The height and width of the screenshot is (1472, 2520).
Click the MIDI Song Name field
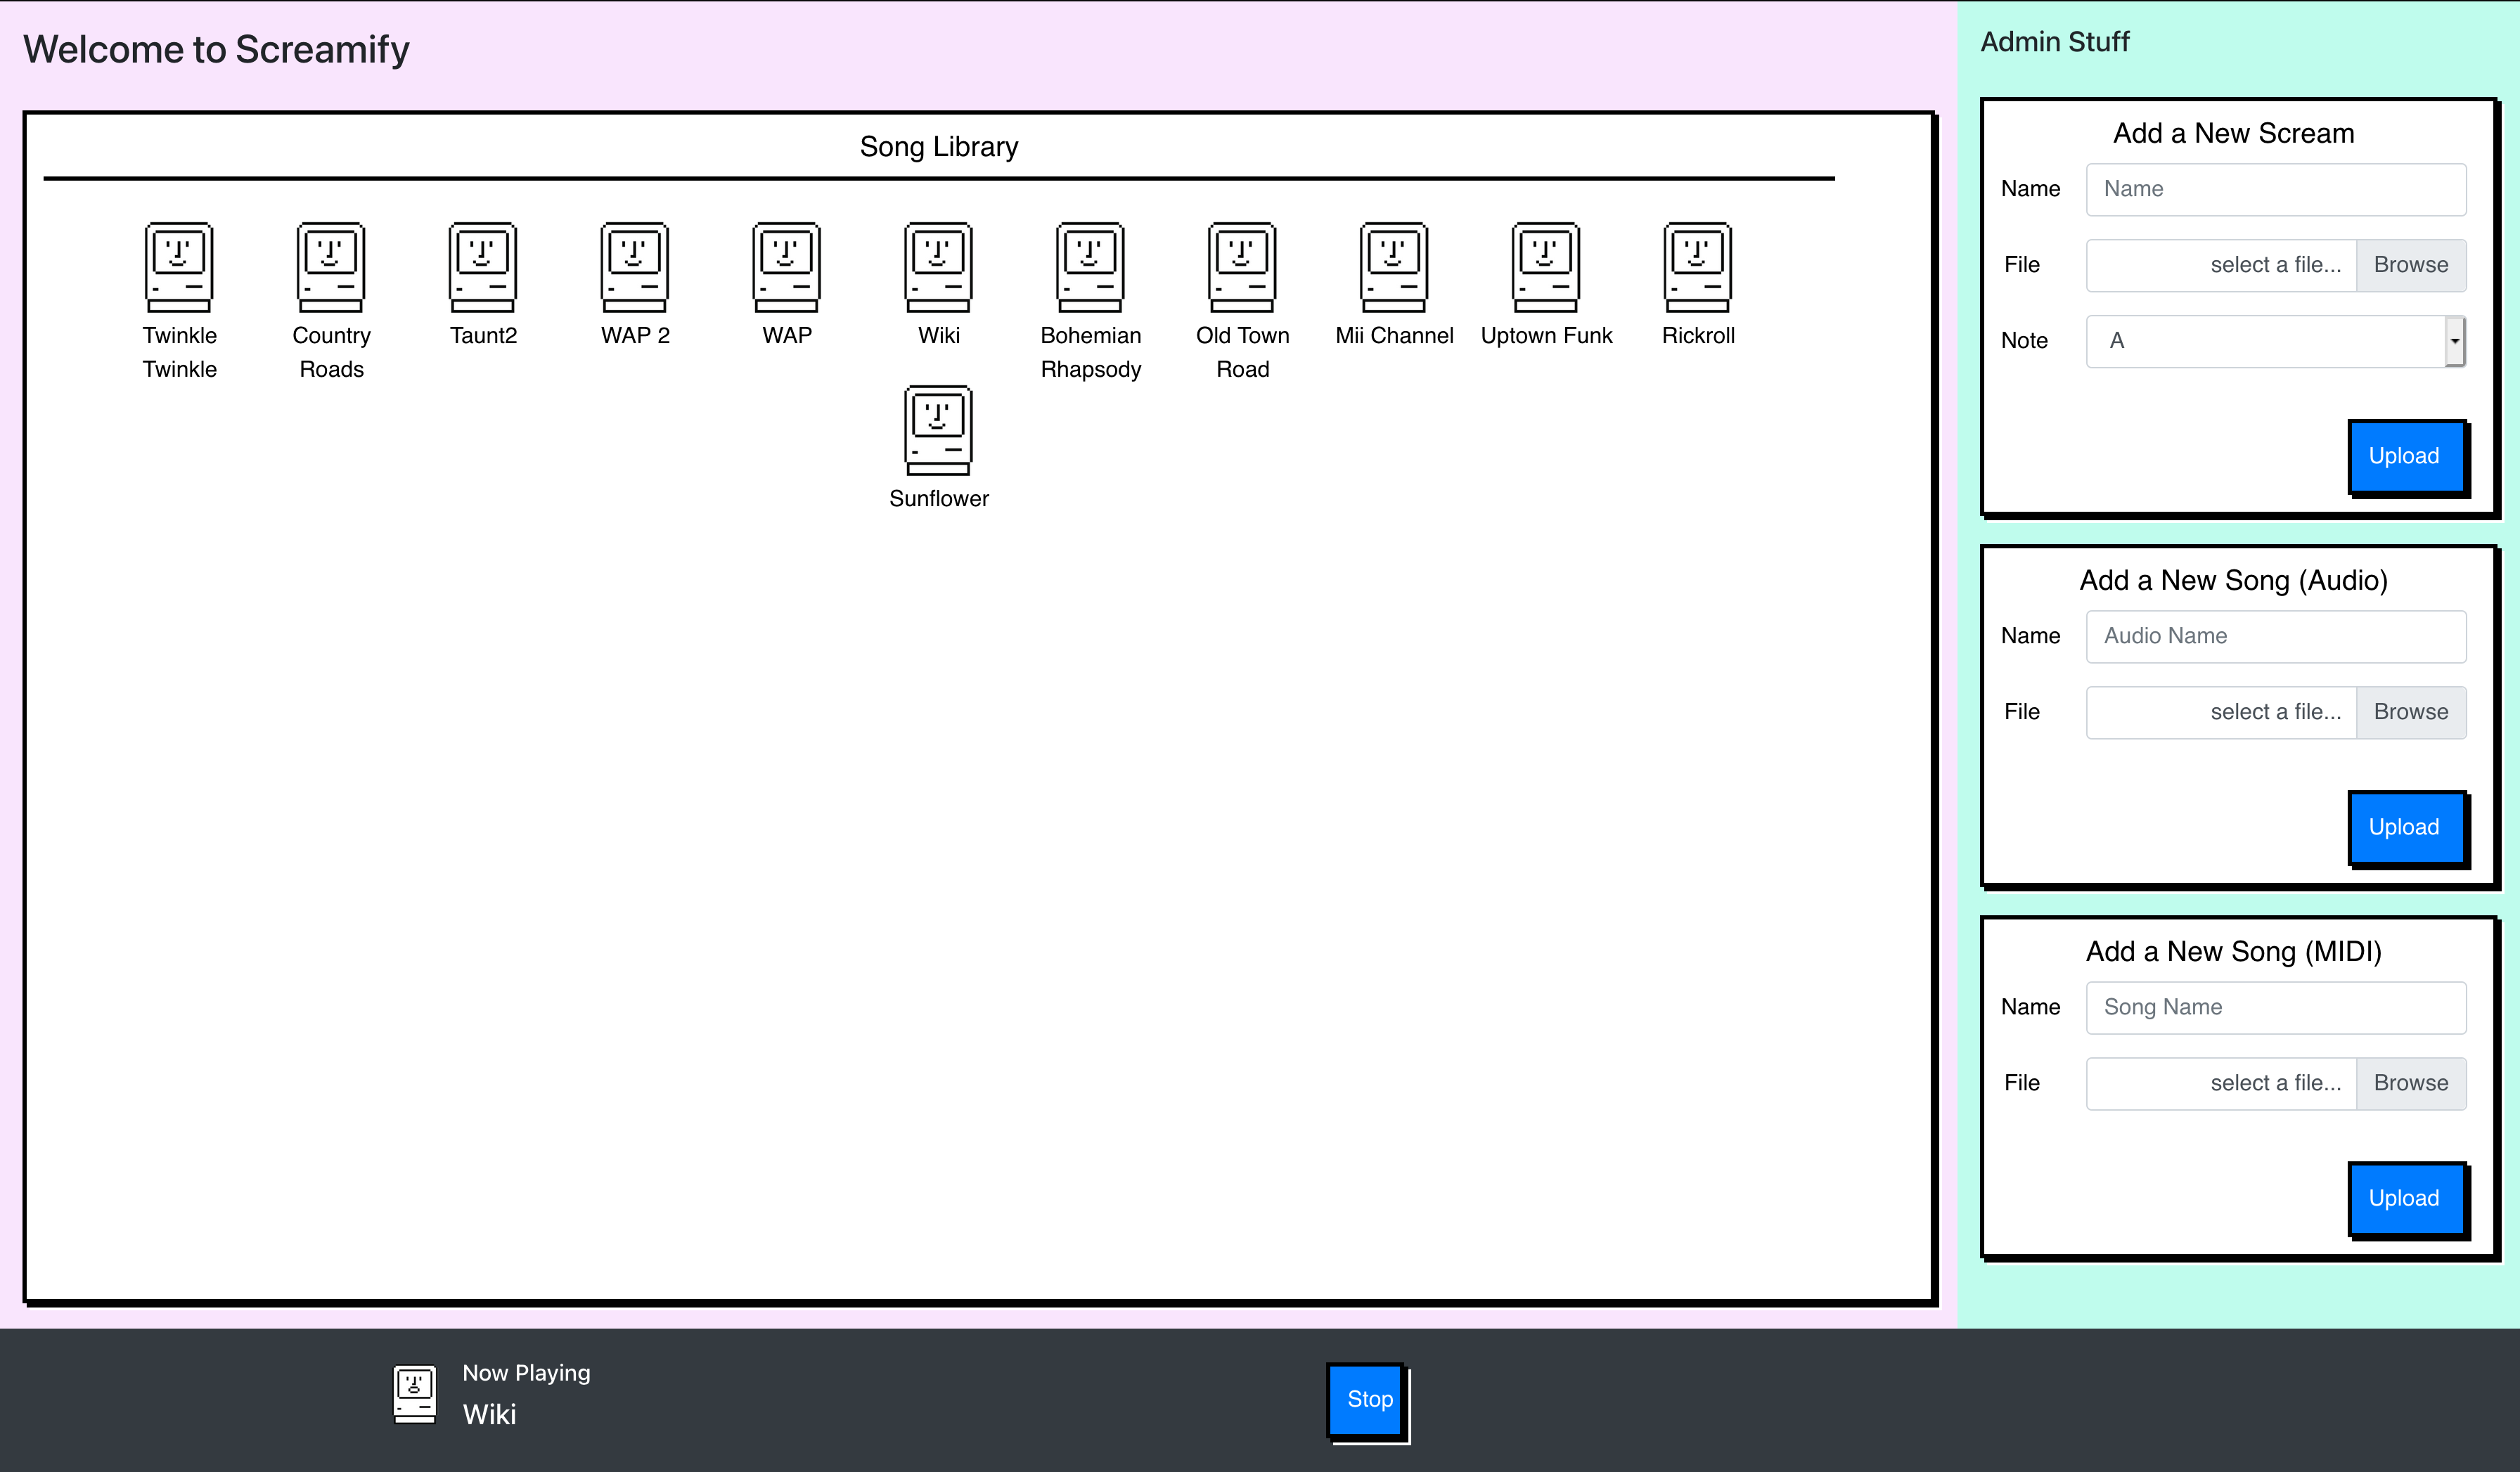click(2275, 1007)
